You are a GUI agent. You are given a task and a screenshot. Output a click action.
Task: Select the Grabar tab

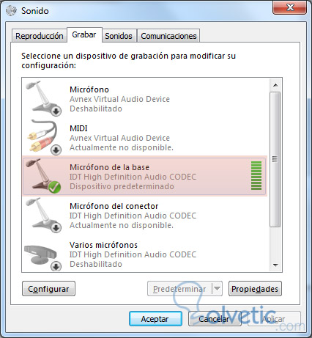click(84, 34)
